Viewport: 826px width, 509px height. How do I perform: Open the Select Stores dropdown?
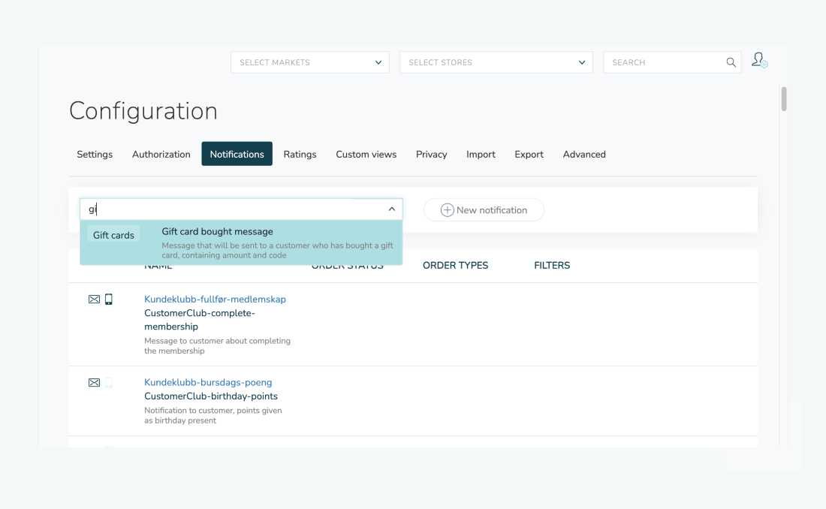496,62
